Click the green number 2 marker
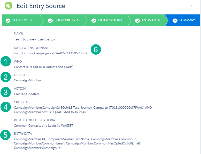 [6, 77]
